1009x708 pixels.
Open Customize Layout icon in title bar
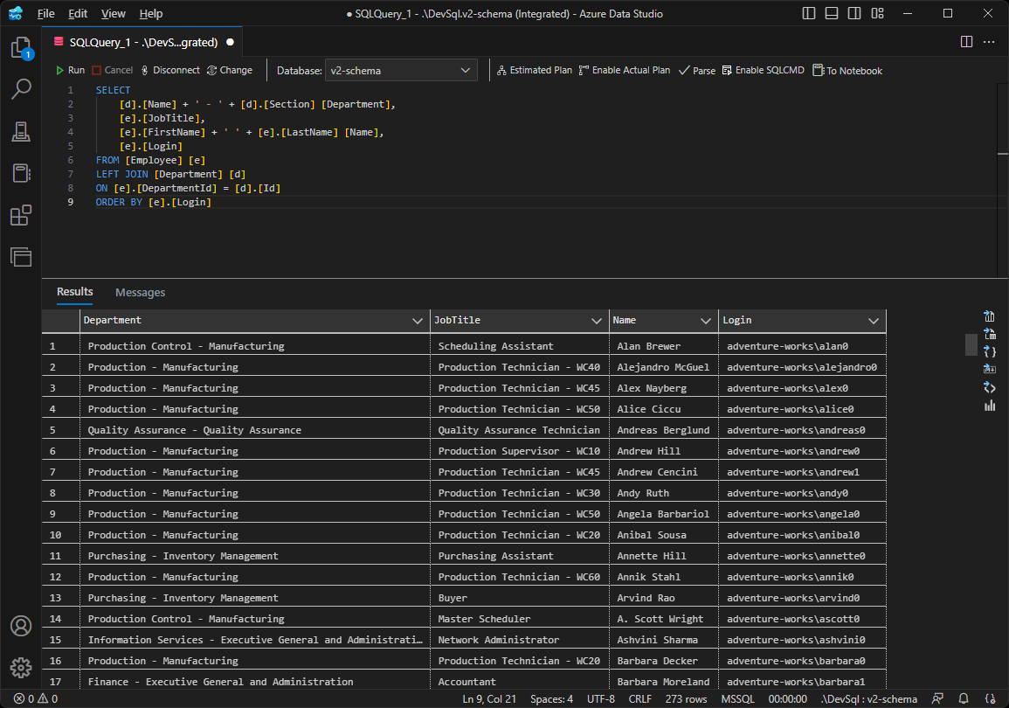click(x=878, y=13)
